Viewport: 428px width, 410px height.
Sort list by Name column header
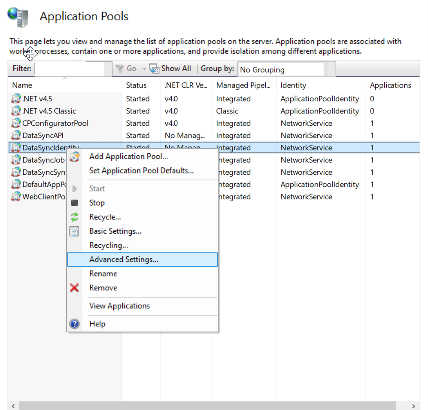(22, 85)
